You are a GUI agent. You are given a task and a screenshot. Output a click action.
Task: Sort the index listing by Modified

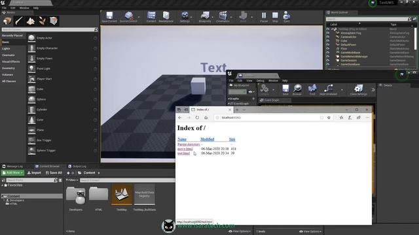pos(207,139)
